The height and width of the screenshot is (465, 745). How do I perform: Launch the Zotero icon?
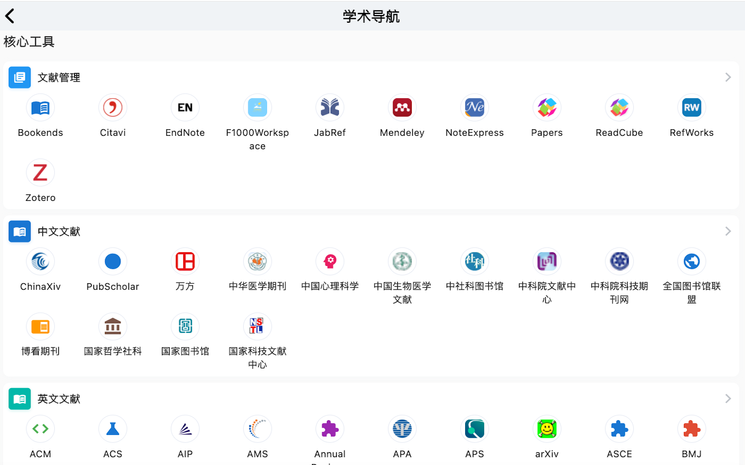pyautogui.click(x=40, y=173)
